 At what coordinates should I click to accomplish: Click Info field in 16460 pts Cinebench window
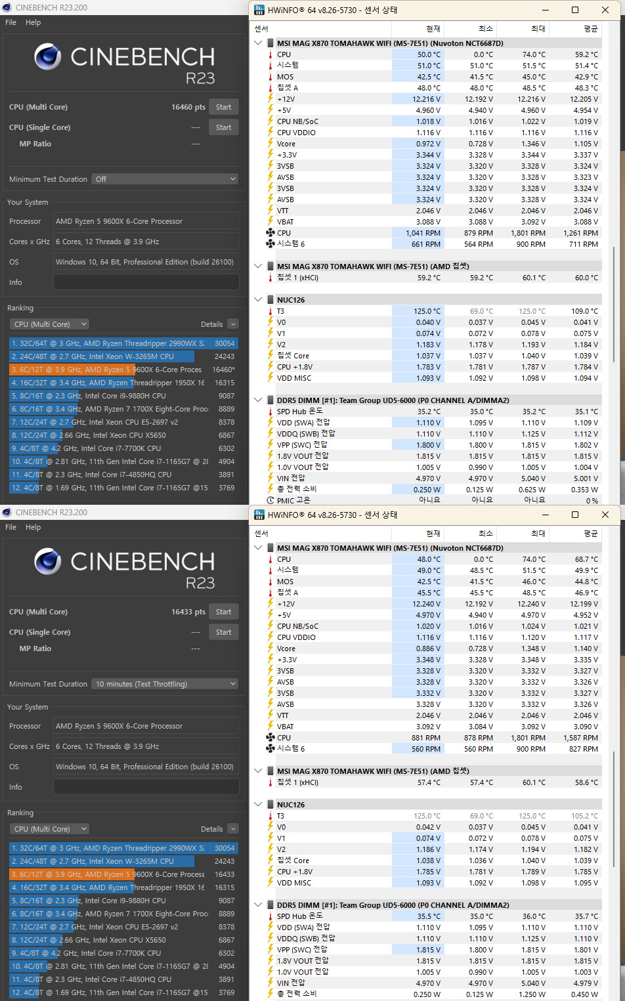[x=146, y=282]
